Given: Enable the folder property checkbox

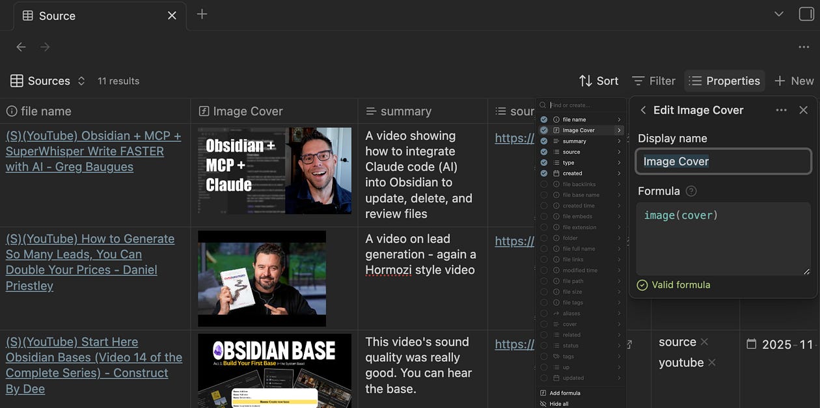Looking at the screenshot, I should (x=544, y=238).
